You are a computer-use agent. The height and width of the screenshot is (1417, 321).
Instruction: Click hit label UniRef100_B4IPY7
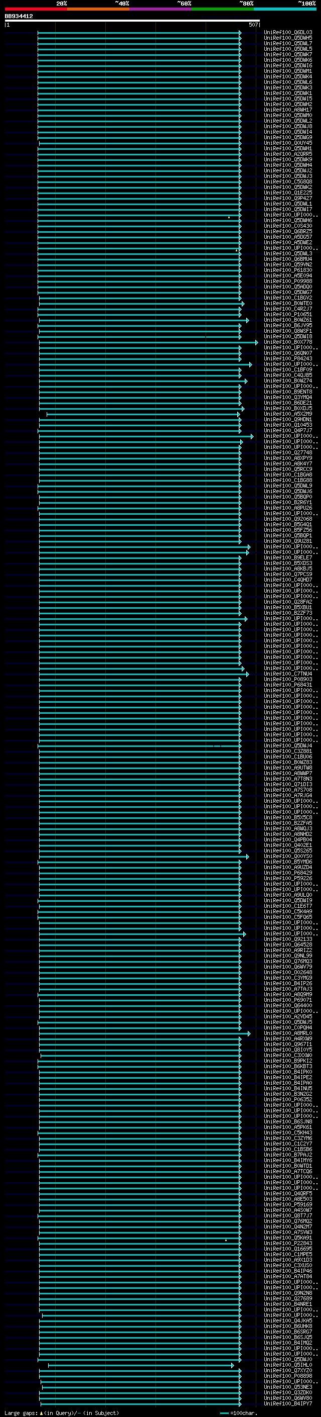point(288,1404)
